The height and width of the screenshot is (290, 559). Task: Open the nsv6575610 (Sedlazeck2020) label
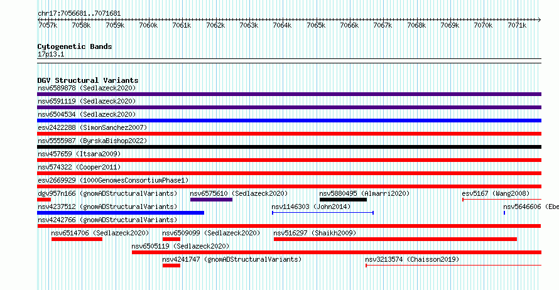click(x=239, y=193)
